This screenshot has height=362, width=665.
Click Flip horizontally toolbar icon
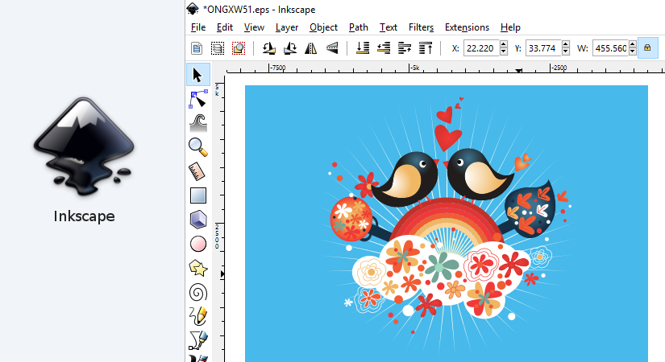tap(311, 48)
